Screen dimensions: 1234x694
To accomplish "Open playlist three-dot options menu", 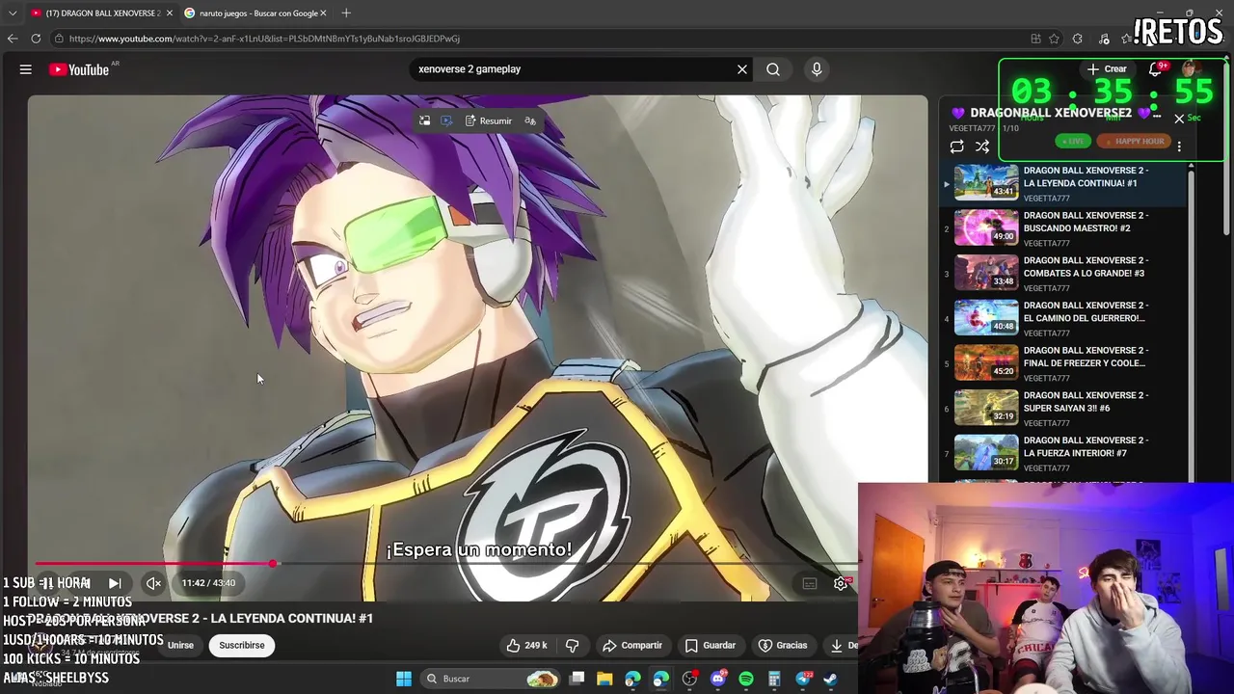I will point(1179,147).
